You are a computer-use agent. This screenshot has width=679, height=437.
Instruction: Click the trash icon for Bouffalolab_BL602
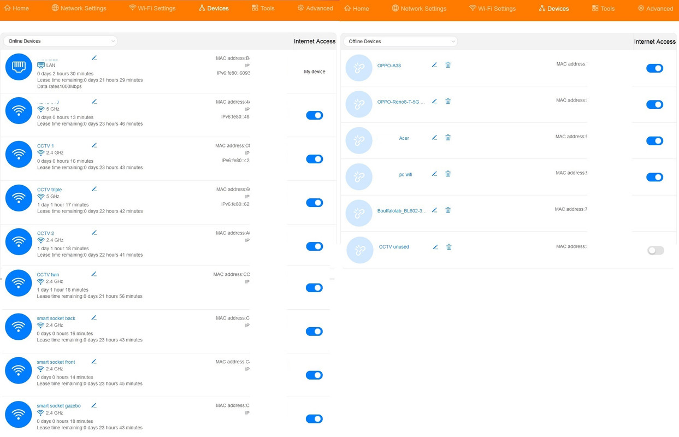point(448,210)
